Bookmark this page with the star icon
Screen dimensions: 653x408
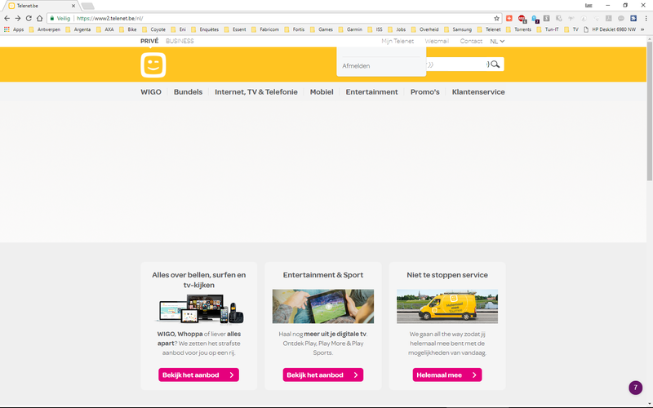[496, 18]
